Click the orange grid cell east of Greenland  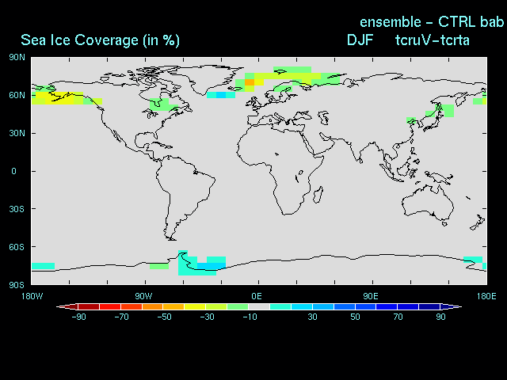coord(250,82)
